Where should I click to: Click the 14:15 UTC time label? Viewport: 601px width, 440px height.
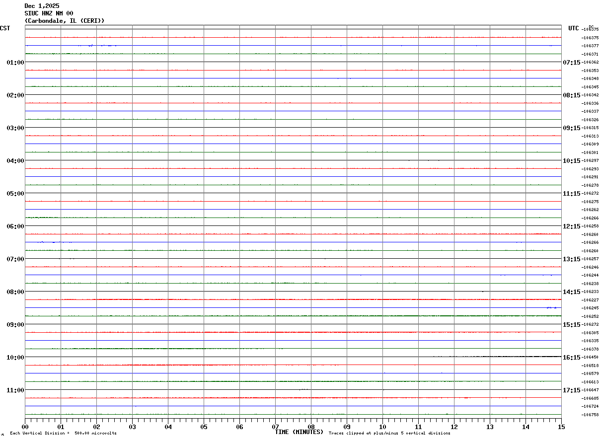[x=572, y=292]
